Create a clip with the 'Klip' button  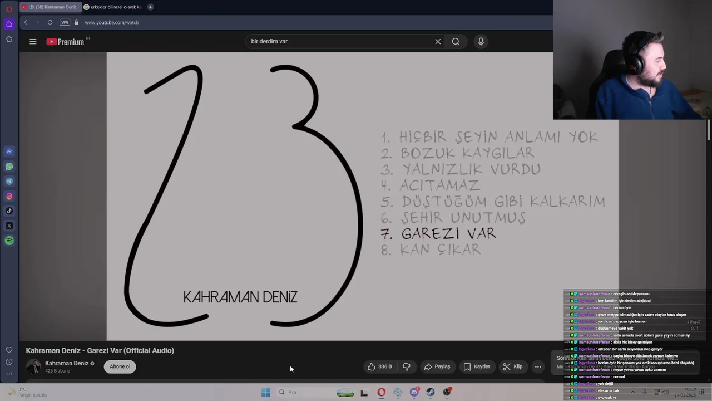[512, 366]
